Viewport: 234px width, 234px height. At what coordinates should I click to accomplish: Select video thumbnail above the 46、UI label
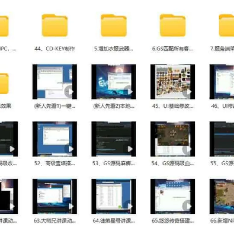point(222,82)
